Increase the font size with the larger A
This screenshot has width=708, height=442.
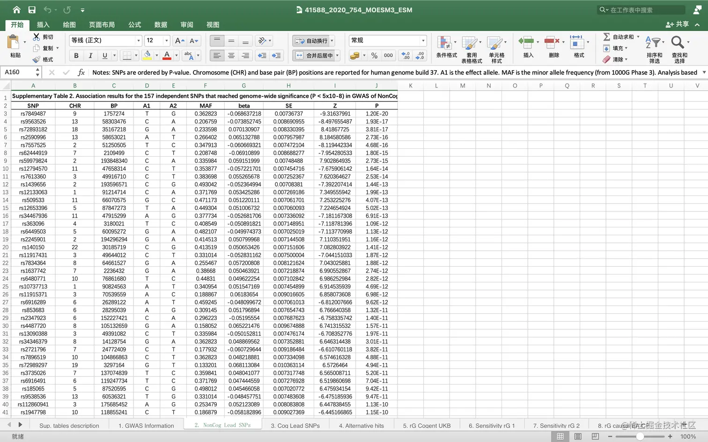[x=179, y=41]
